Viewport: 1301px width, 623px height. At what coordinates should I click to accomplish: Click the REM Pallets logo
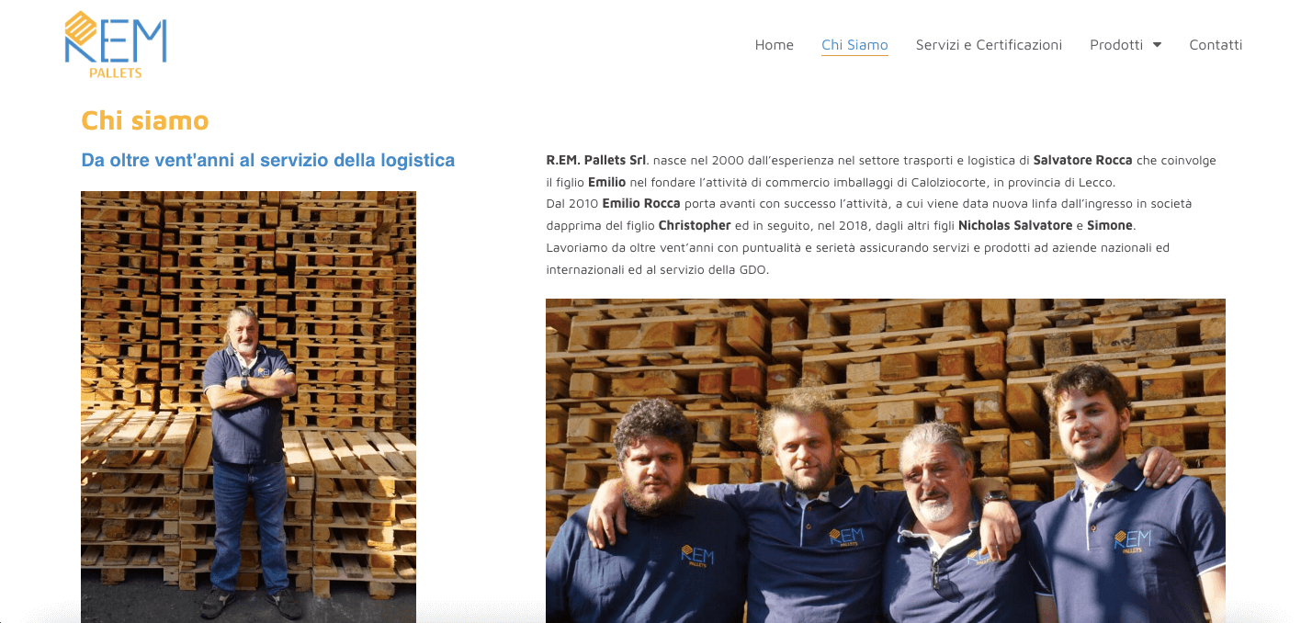[116, 44]
